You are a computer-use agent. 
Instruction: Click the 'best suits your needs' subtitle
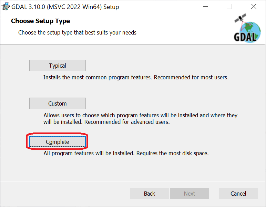77,33
